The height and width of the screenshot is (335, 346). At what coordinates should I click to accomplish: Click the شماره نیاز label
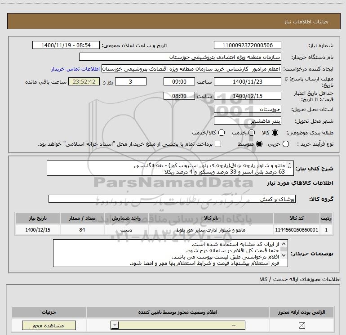coord(321,45)
